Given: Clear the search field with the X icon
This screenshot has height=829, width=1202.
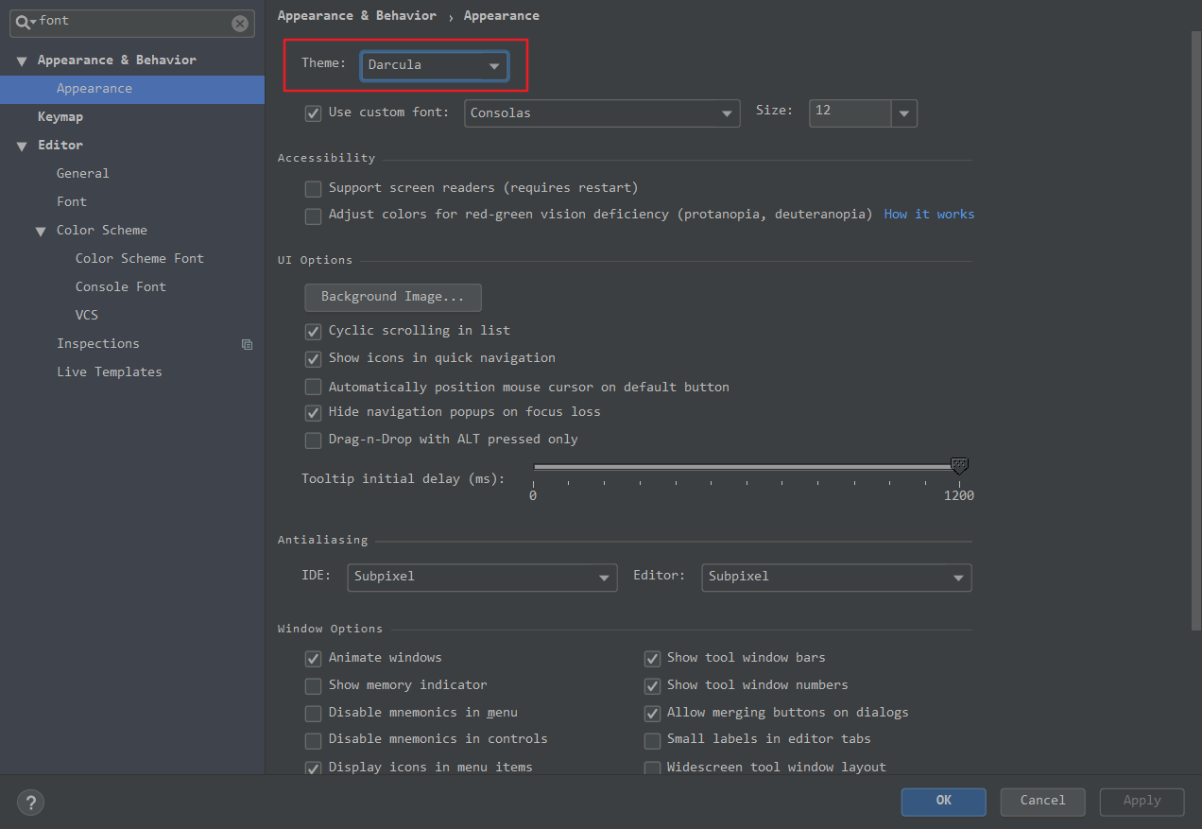Looking at the screenshot, I should pyautogui.click(x=240, y=24).
